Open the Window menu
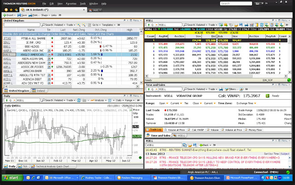The width and height of the screenshot is (295, 185). [x=93, y=4]
